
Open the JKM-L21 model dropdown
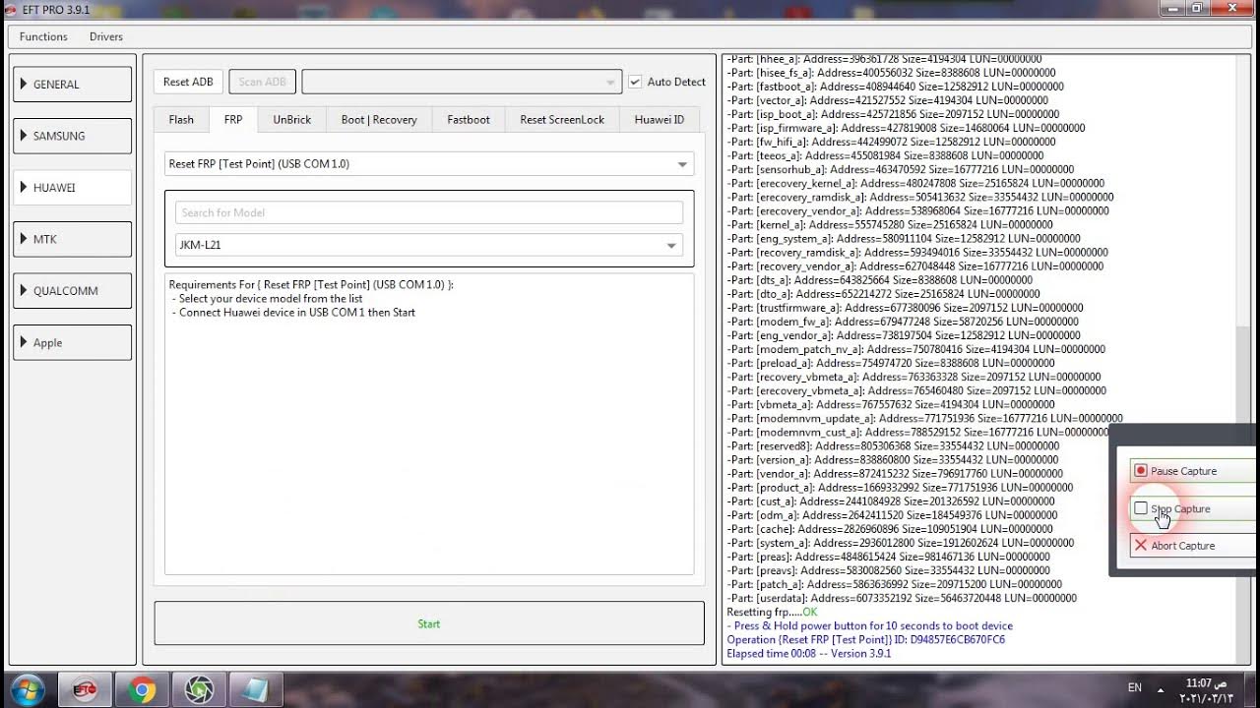(429, 245)
